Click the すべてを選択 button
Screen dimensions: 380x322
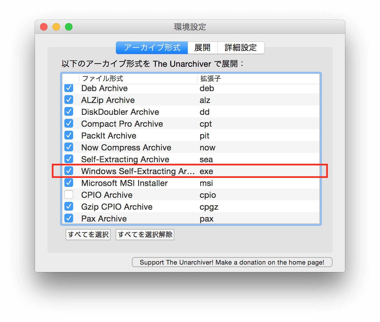(x=88, y=235)
